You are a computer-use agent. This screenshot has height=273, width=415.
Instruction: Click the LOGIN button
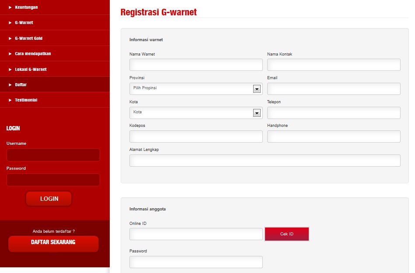tap(49, 198)
